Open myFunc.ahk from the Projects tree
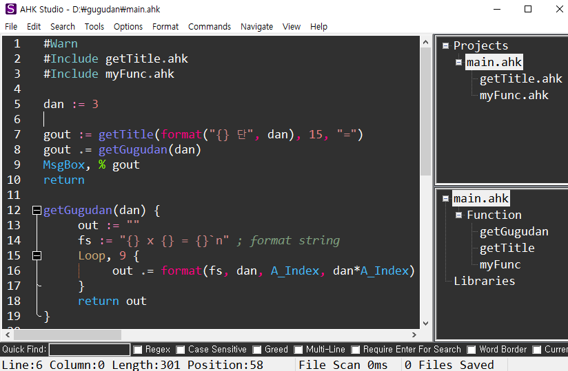The height and width of the screenshot is (371, 568). [514, 96]
